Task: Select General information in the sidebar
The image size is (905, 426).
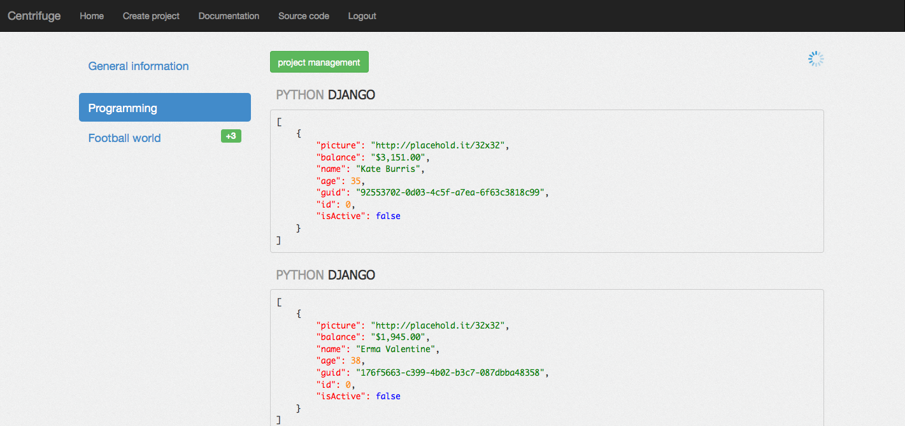Action: coord(138,66)
